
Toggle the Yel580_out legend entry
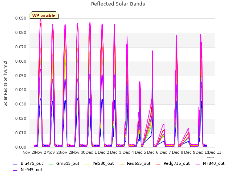[100, 164]
